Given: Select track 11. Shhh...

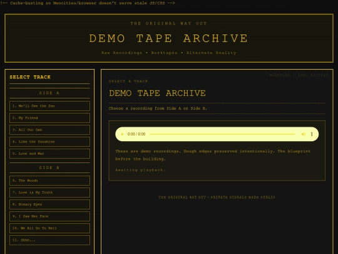Looking at the screenshot, I should tap(49, 240).
